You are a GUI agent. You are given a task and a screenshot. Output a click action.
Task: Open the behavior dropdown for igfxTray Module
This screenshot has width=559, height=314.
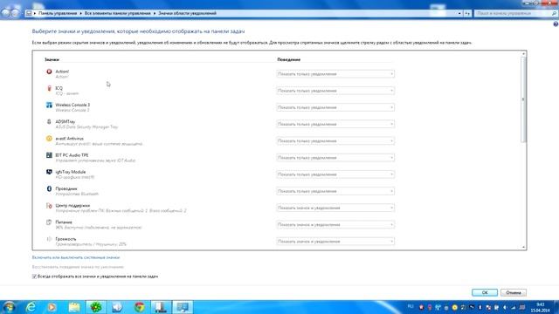coord(335,174)
